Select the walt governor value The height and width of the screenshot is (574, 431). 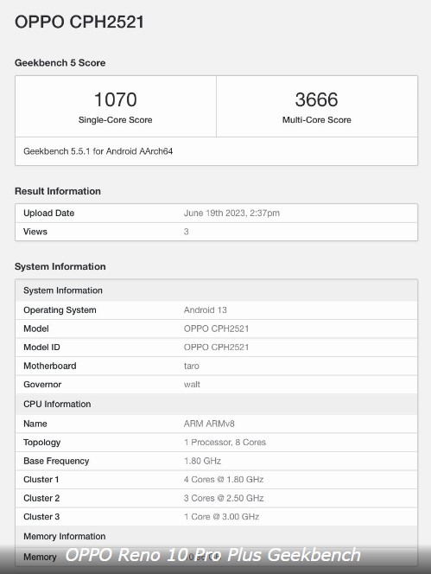(192, 385)
